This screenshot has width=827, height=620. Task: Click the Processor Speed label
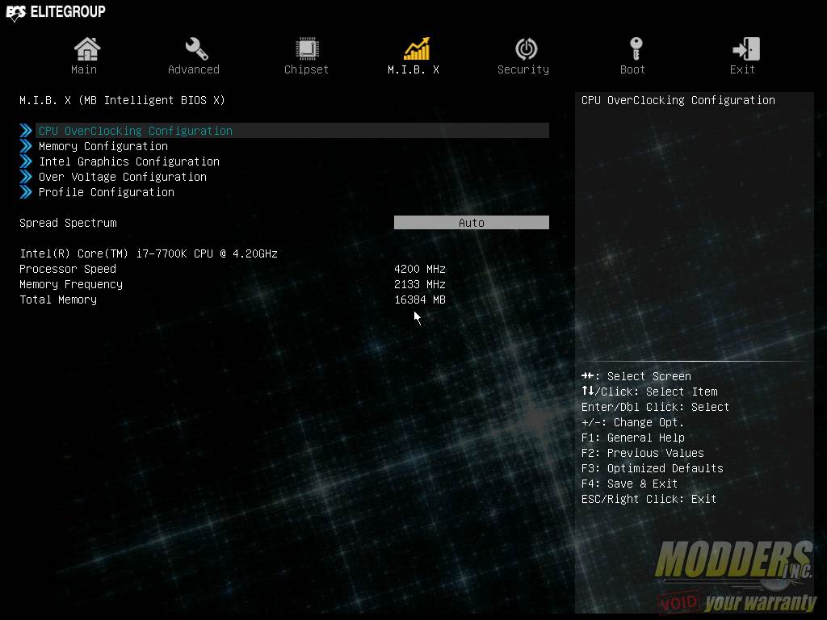(x=68, y=269)
